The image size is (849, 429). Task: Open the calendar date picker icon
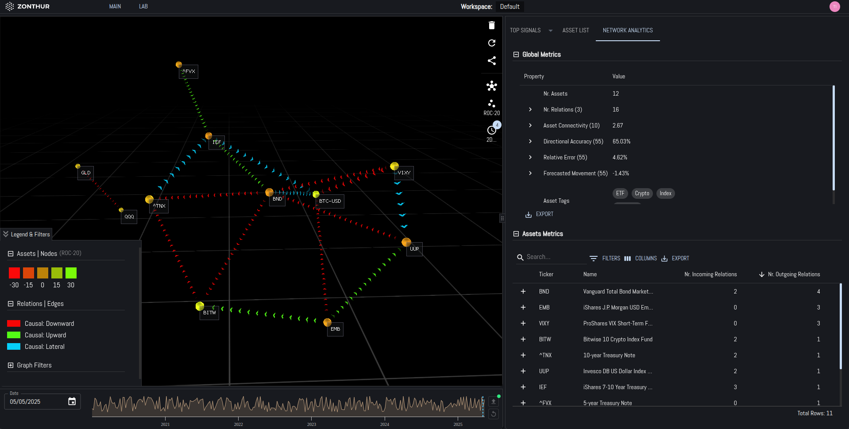click(x=72, y=402)
